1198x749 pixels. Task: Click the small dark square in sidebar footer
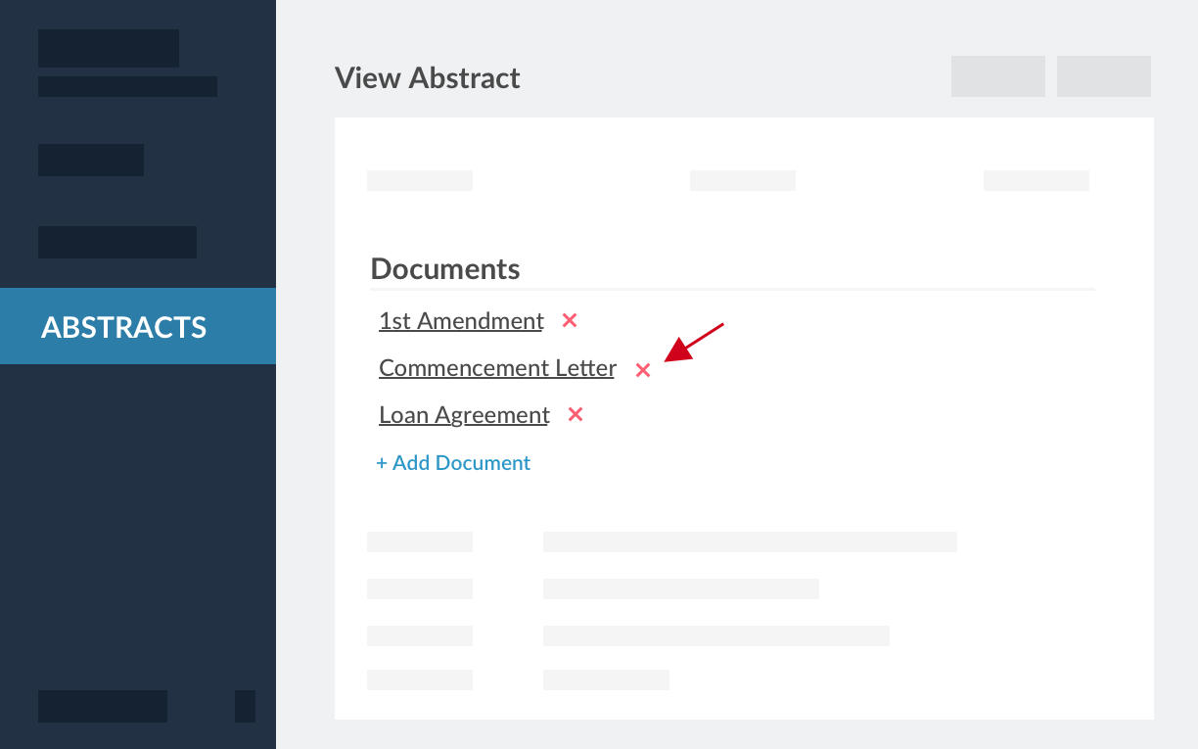point(245,706)
